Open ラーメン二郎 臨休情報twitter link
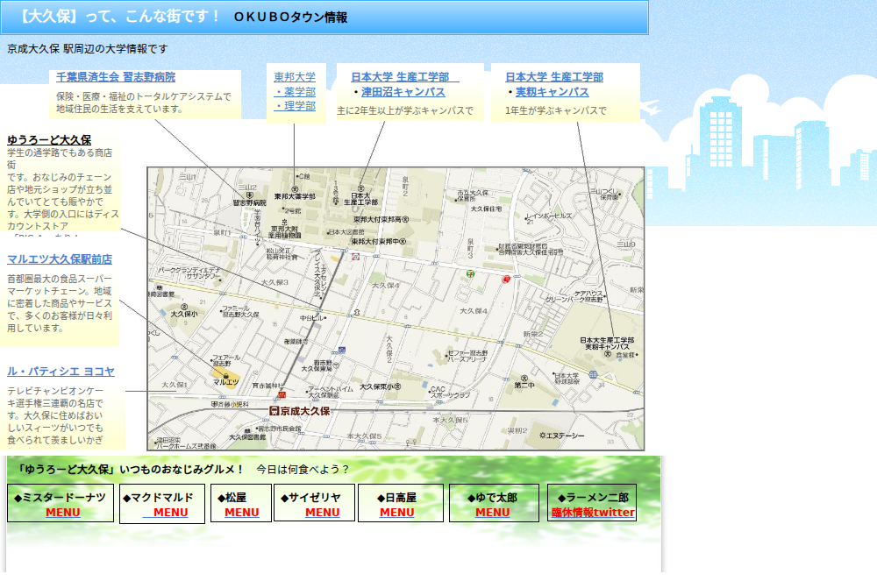This screenshot has height=588, width=877. click(x=593, y=513)
